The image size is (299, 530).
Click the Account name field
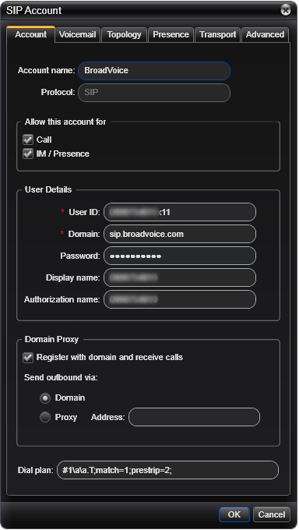(154, 71)
